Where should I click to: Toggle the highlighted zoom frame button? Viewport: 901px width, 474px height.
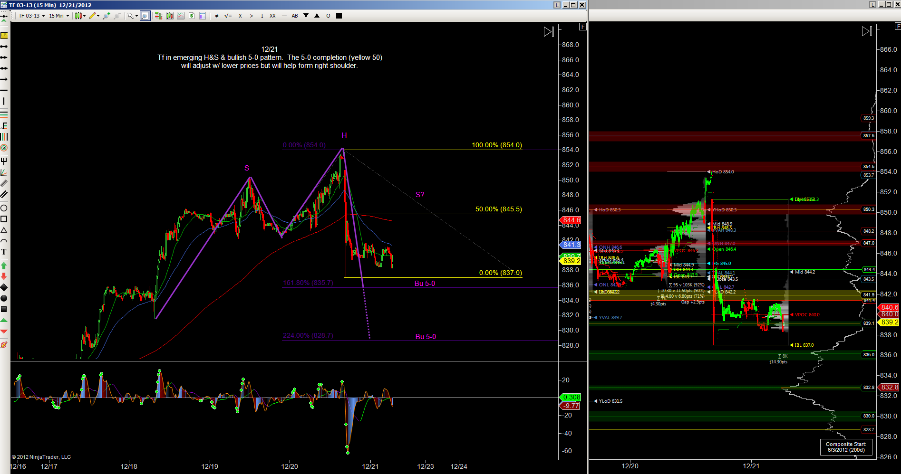click(145, 16)
